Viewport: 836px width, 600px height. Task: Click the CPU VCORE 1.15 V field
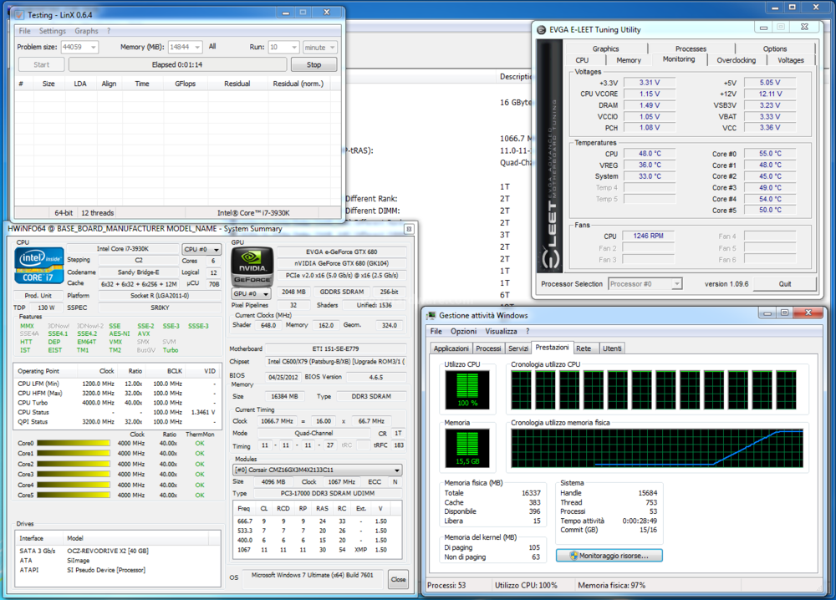coord(650,94)
